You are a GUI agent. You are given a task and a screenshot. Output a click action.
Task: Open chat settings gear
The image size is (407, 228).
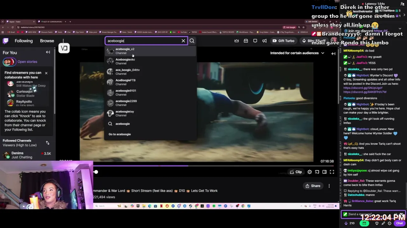point(390,223)
